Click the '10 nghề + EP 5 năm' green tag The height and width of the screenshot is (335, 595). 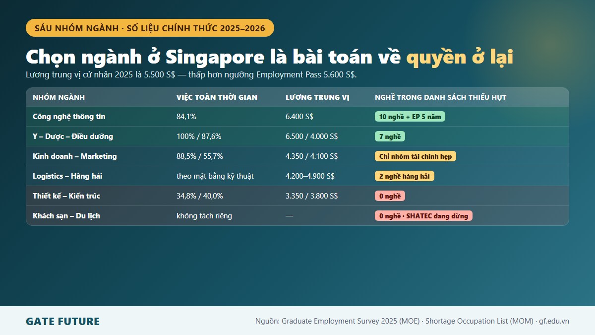(410, 117)
